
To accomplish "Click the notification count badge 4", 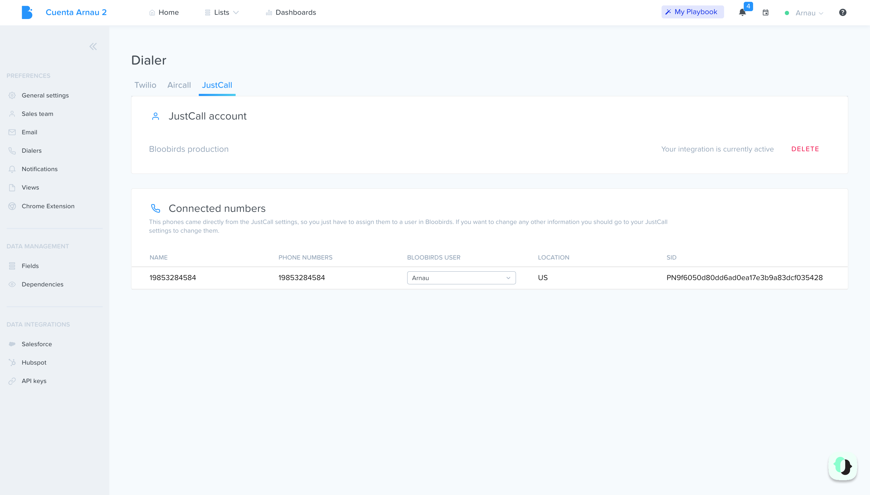I will pos(748,6).
